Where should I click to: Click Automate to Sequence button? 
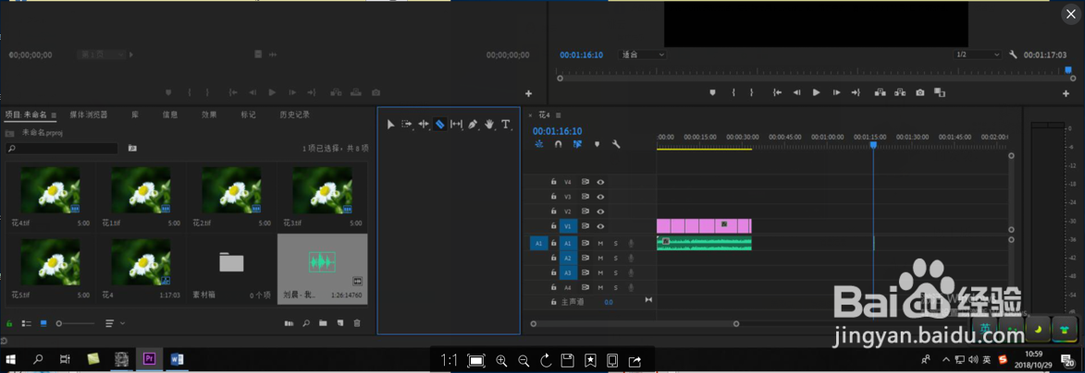pos(290,323)
